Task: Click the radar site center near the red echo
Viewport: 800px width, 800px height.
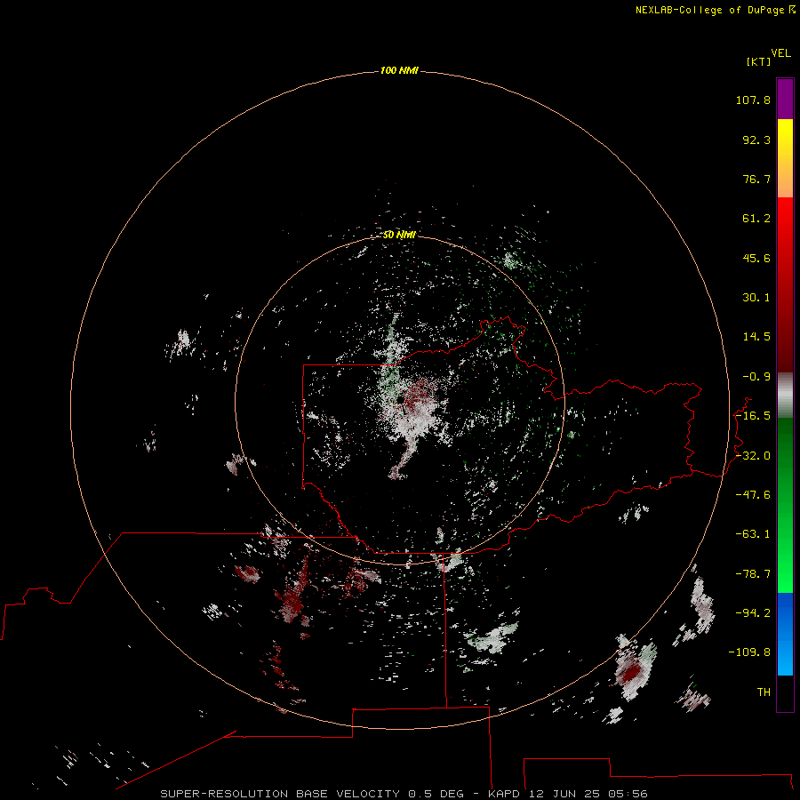Action: (x=401, y=401)
